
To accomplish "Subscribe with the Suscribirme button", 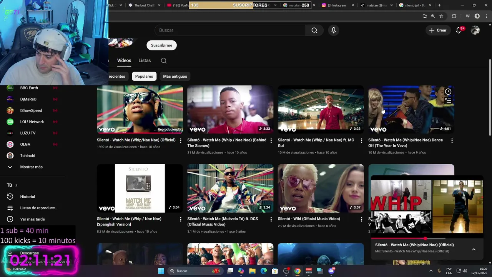I will point(161,45).
